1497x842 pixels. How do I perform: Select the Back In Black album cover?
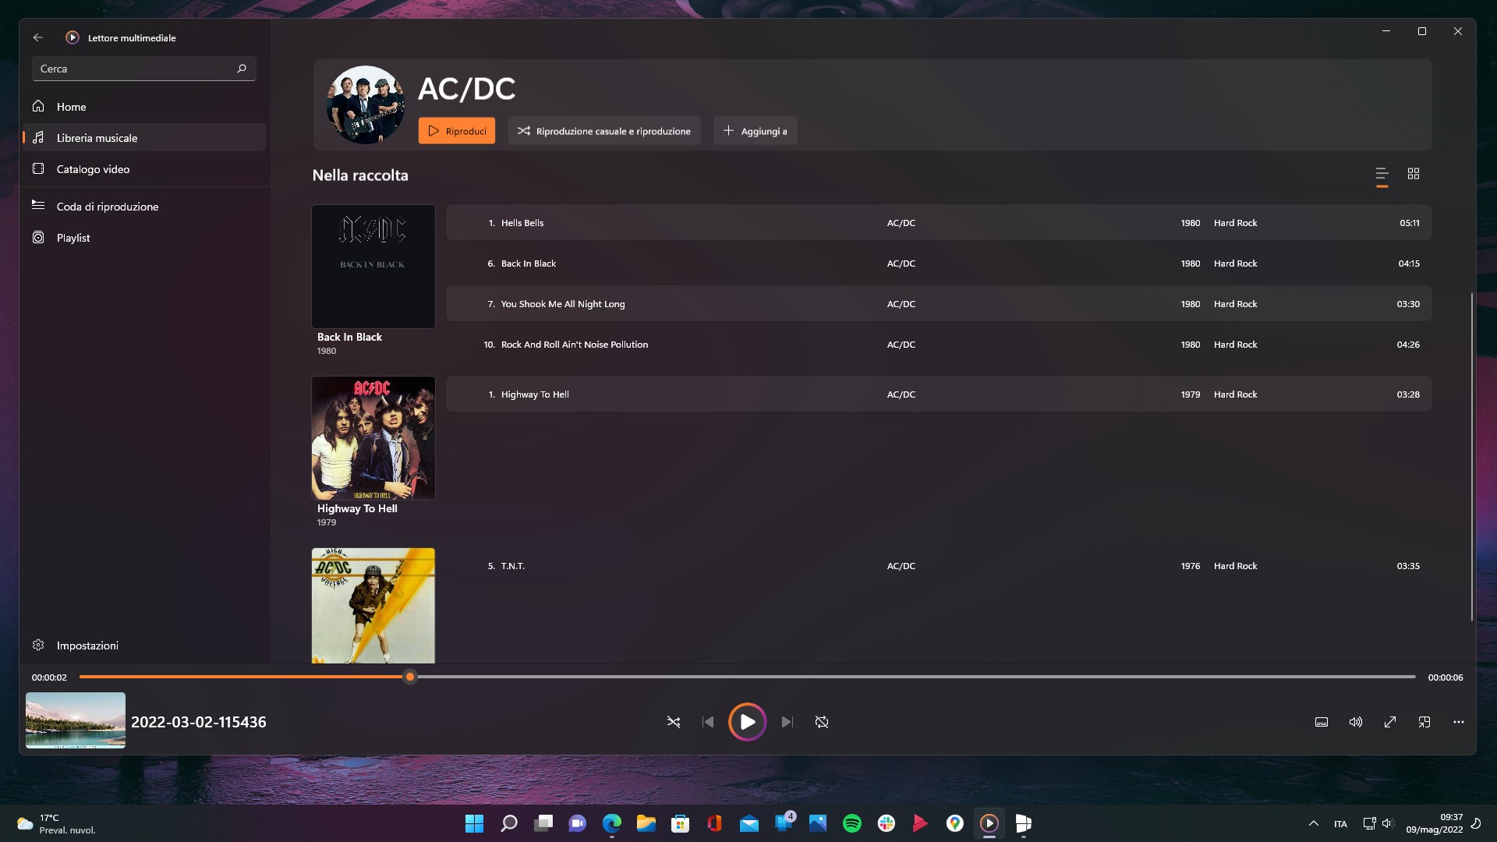373,267
